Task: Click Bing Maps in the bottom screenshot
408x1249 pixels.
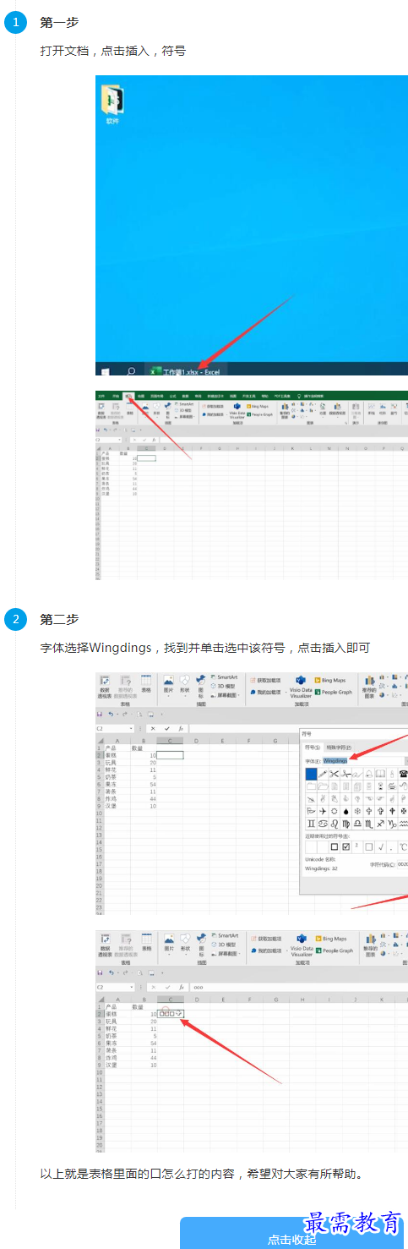Action: (x=330, y=939)
